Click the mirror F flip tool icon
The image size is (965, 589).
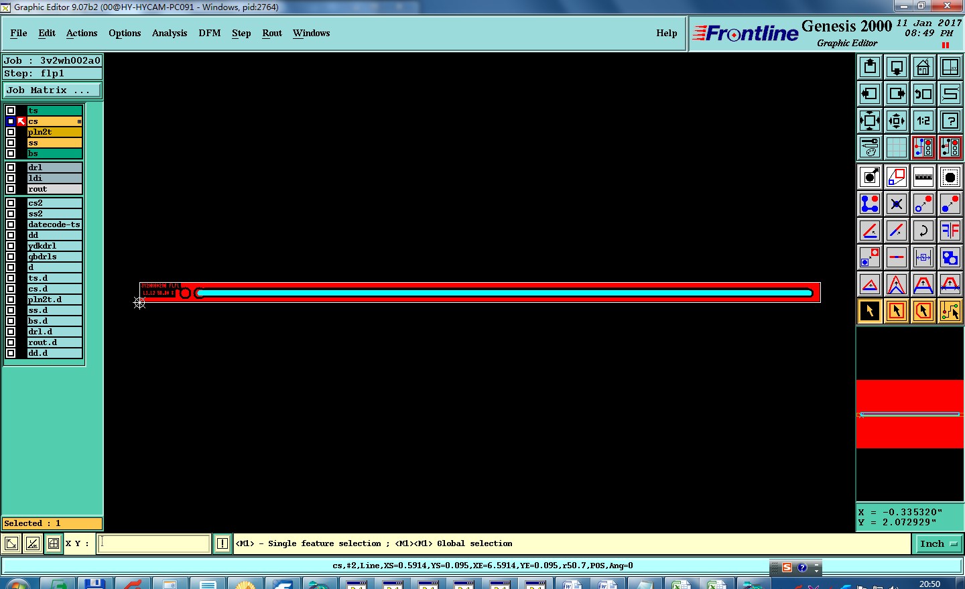950,231
